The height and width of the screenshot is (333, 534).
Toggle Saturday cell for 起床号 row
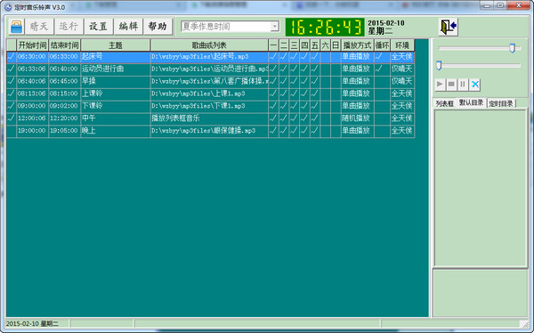click(x=325, y=57)
